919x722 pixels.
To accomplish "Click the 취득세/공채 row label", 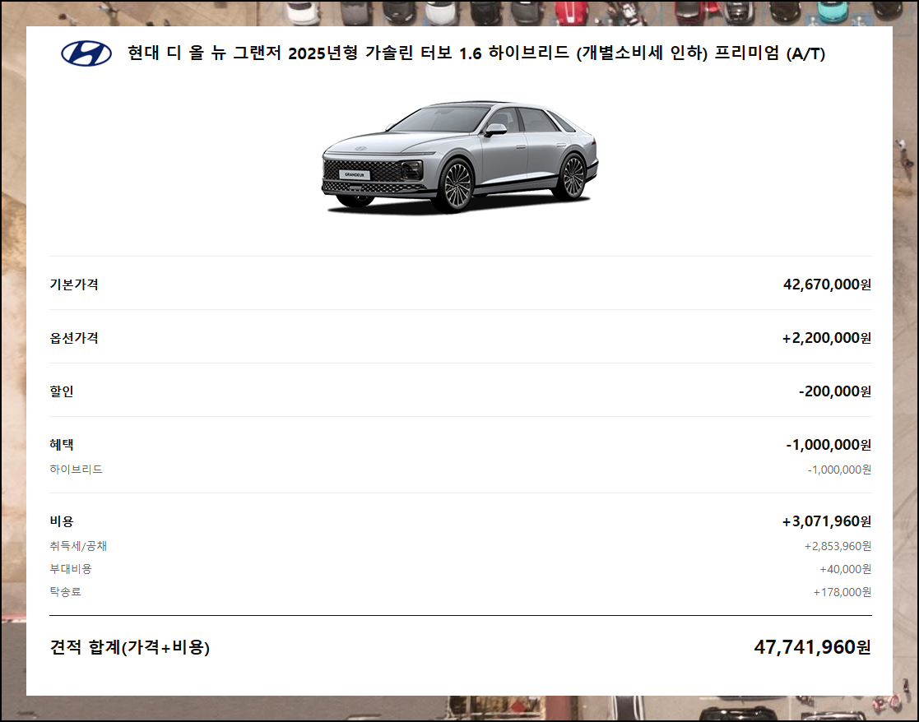I will [78, 546].
